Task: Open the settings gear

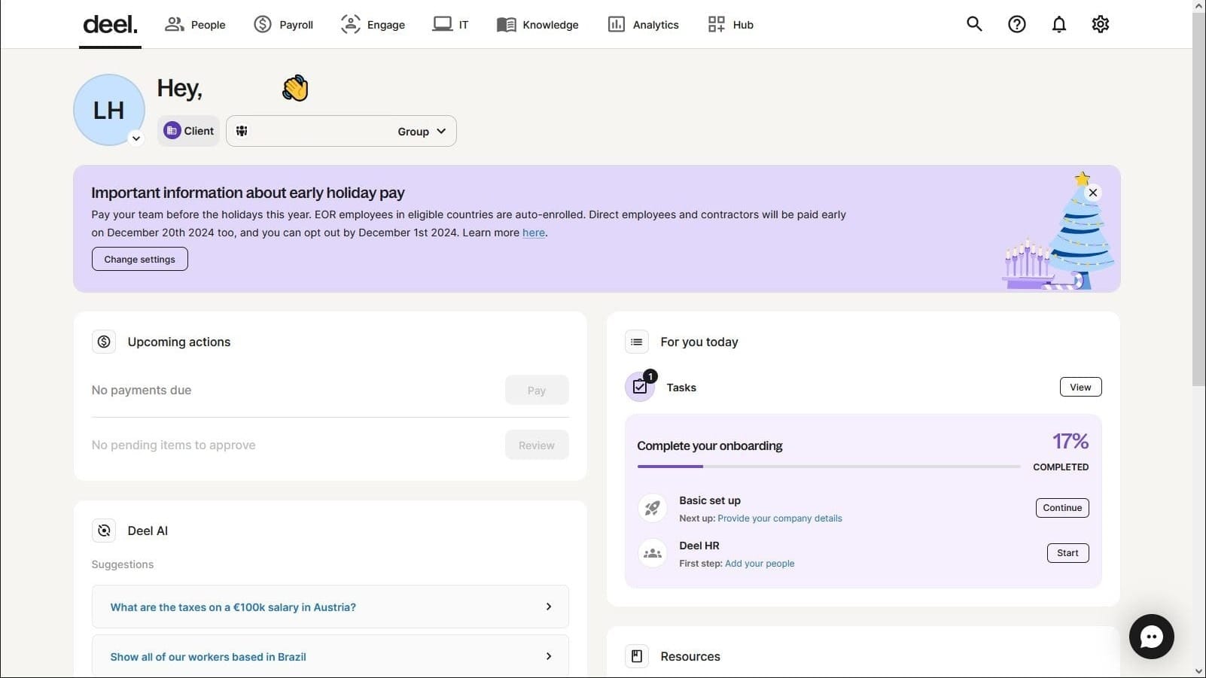Action: [x=1100, y=24]
